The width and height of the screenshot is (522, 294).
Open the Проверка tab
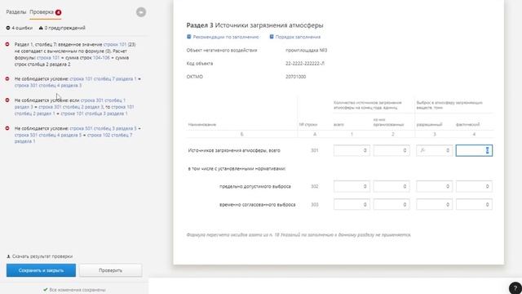(42, 12)
